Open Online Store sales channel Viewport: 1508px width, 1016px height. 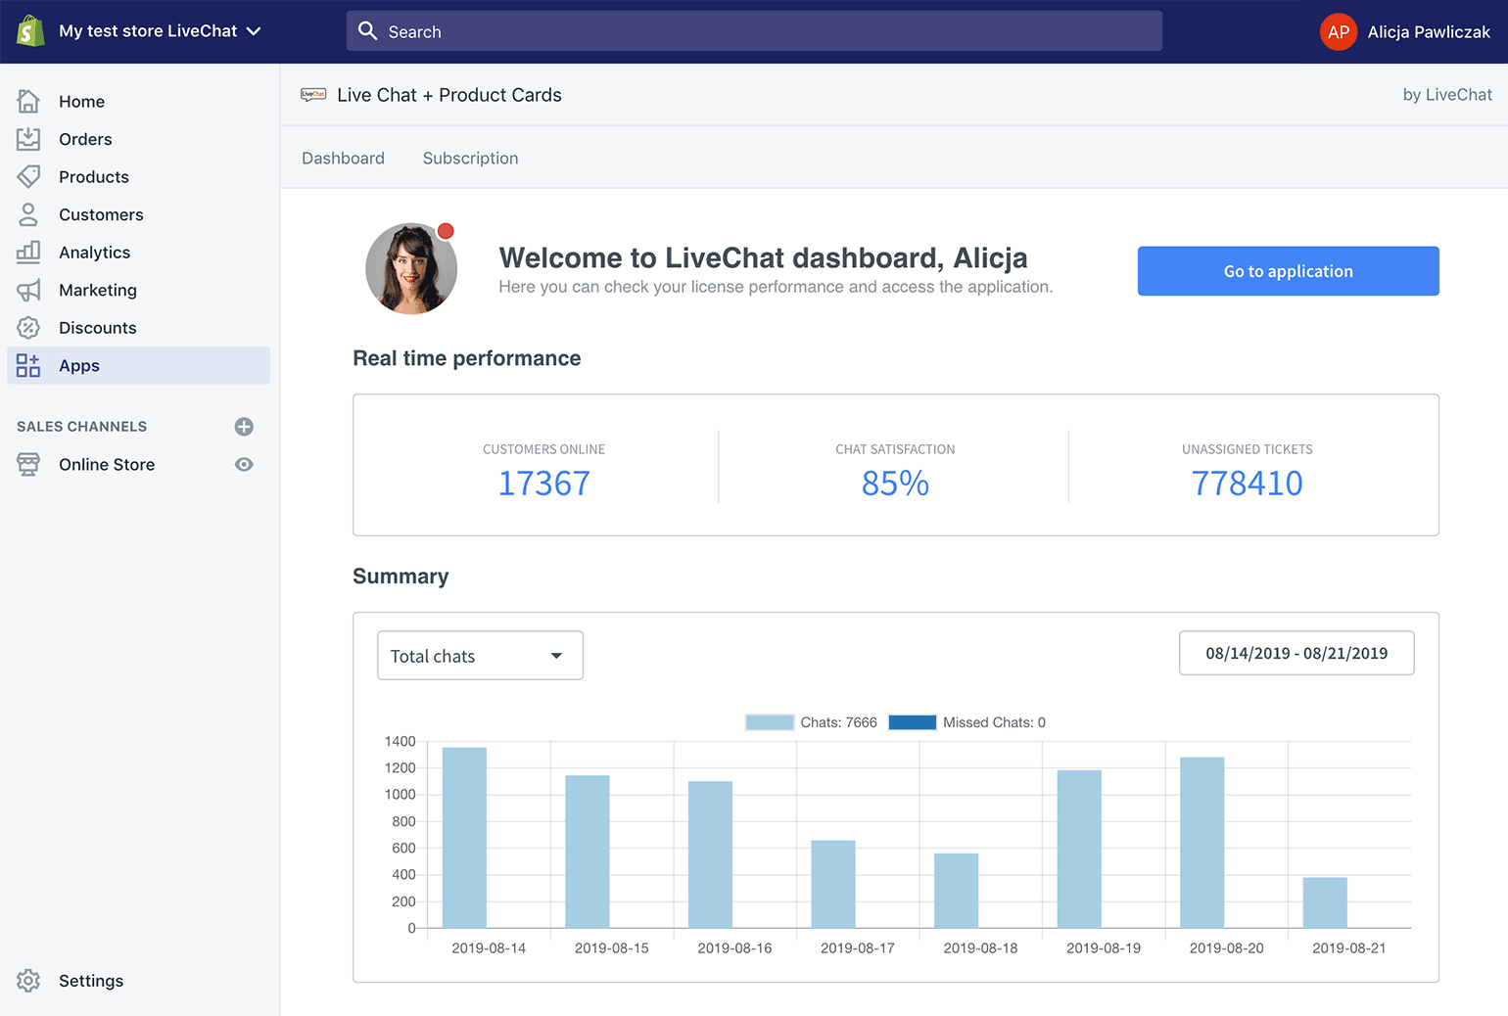pos(107,464)
